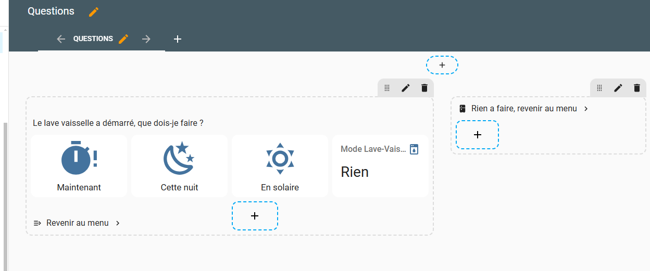
Task: Move the QUESTIONS tab right with arrow
Action: tap(146, 39)
